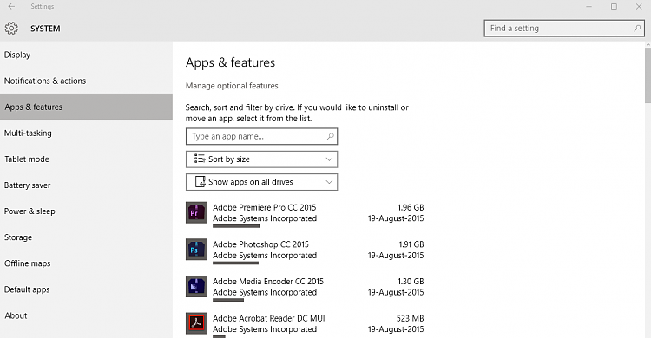Click the Apps & features page heading
651x338 pixels.
[x=230, y=62]
